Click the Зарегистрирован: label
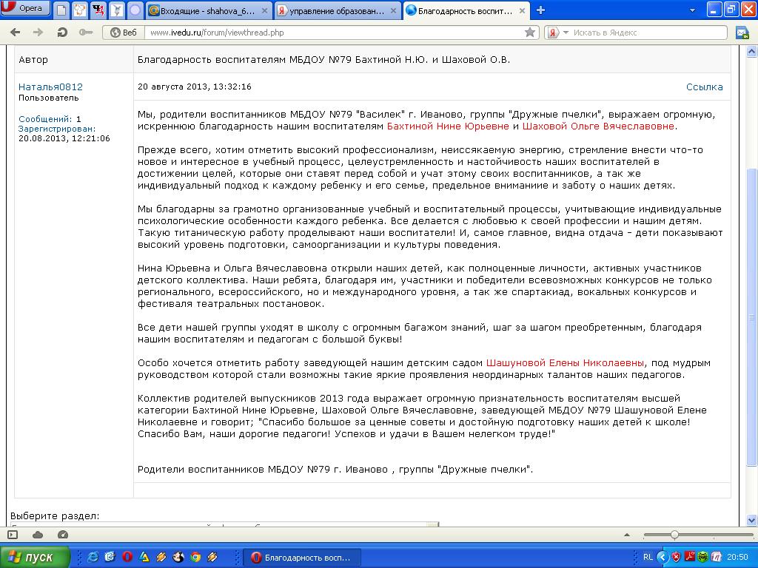The image size is (758, 568). click(57, 129)
